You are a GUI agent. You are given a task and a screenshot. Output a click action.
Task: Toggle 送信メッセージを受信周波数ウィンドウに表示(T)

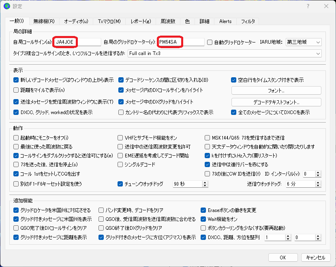[16, 102]
